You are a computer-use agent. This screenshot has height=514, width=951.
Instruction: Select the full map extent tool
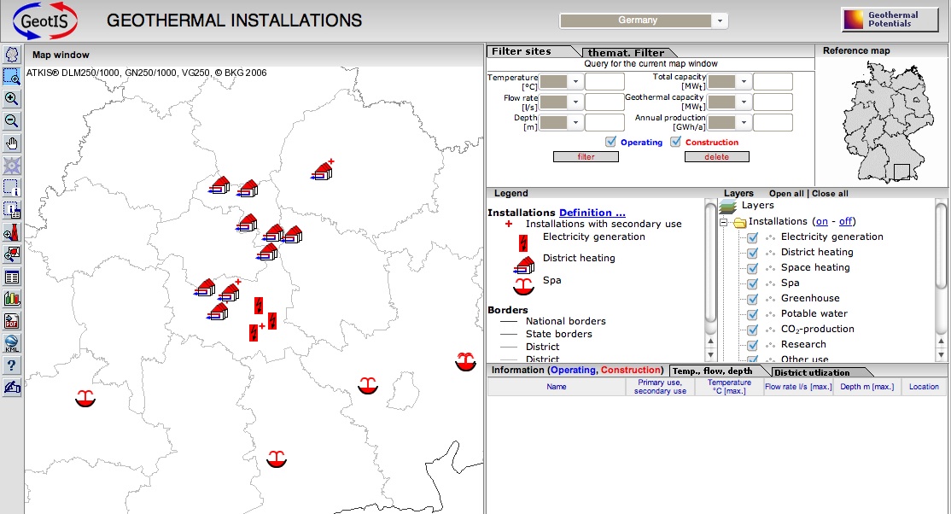tap(11, 54)
